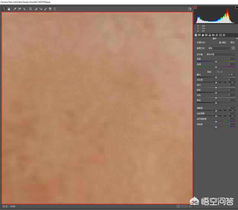The height and width of the screenshot is (210, 238).
Task: Adjust the 阴影 shadows slider
Action: 216,93
